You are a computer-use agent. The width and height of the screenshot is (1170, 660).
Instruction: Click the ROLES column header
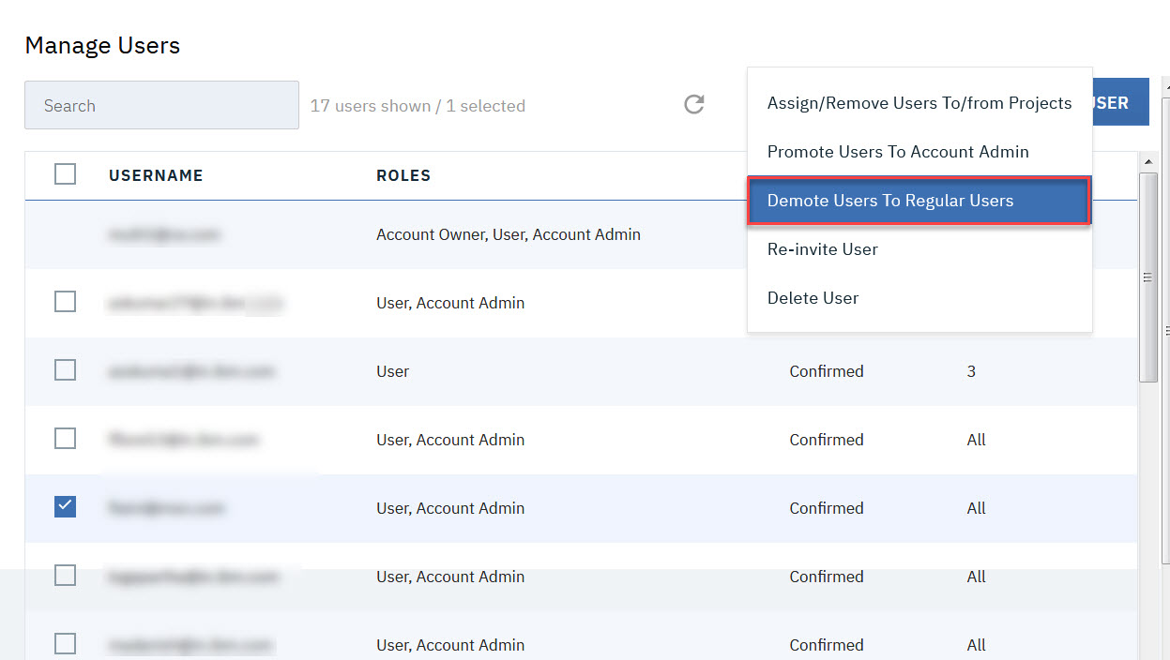pos(403,175)
